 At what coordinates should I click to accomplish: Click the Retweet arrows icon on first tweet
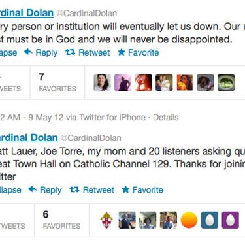point(71,52)
